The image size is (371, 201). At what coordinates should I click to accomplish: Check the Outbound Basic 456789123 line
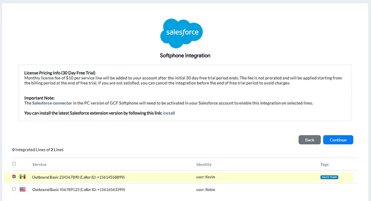tap(14, 189)
